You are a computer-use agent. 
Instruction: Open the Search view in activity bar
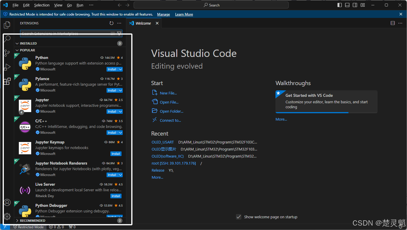coord(7,39)
